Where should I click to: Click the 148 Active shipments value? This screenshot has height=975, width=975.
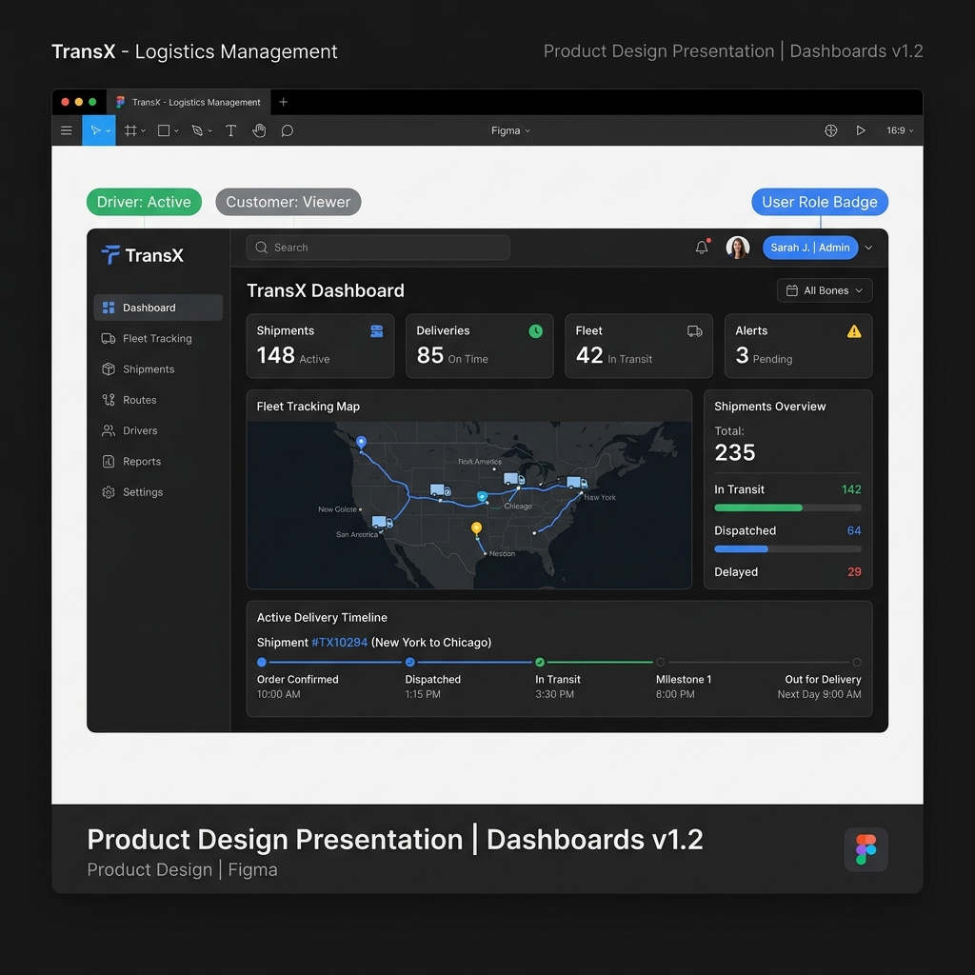point(293,356)
